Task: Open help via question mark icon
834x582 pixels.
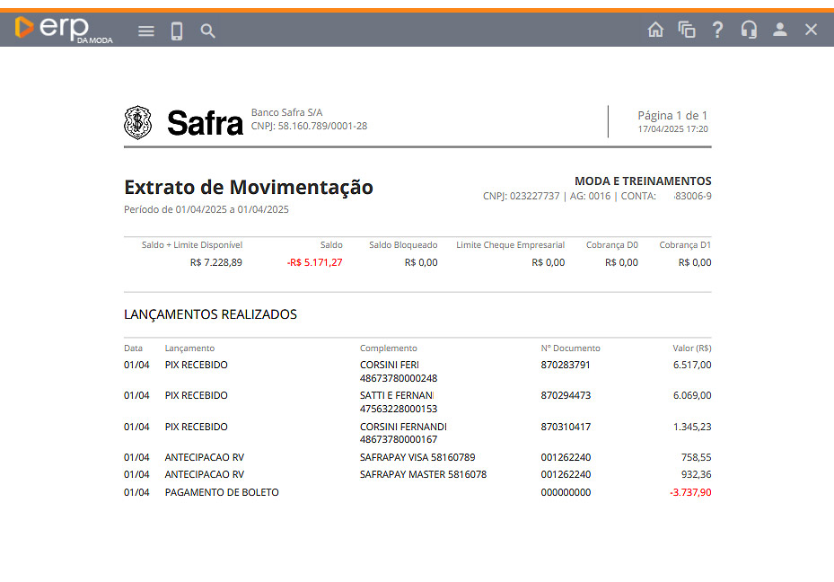Action: pos(717,30)
